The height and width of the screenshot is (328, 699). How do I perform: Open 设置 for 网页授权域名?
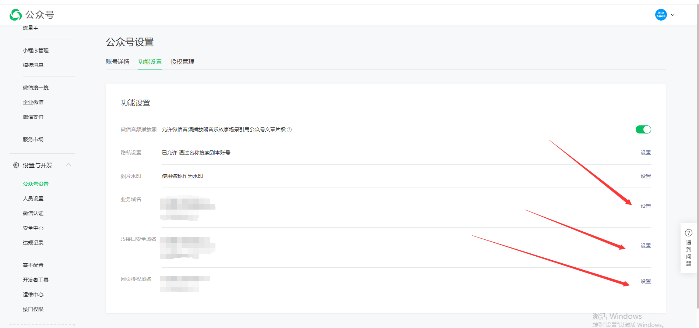click(645, 281)
